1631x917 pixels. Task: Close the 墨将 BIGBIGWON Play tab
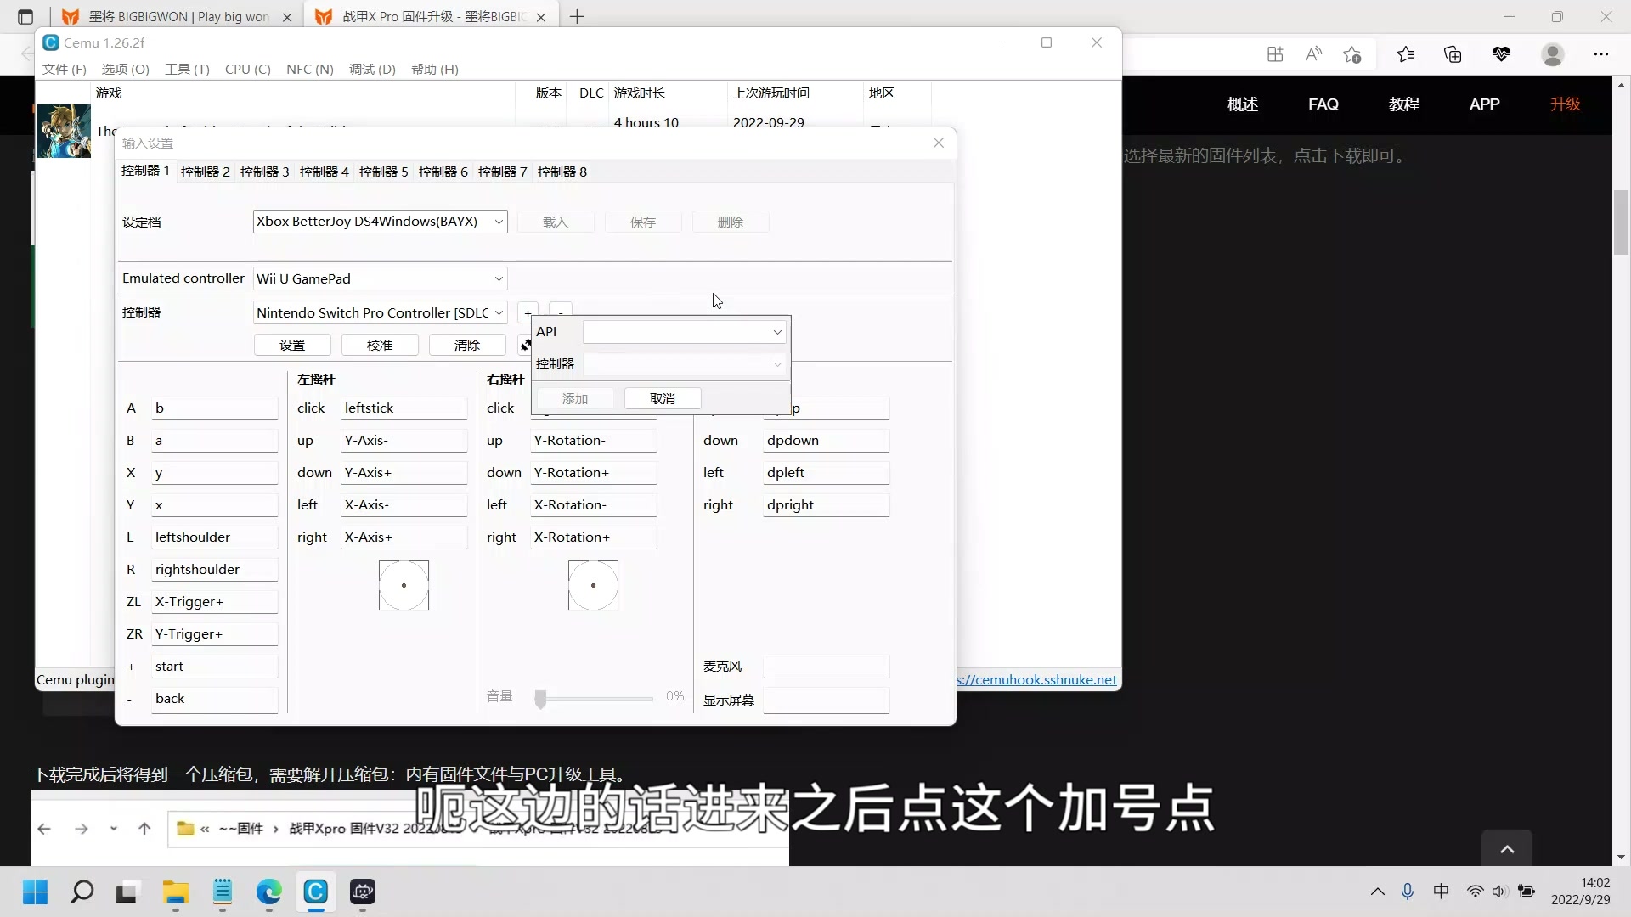(287, 17)
